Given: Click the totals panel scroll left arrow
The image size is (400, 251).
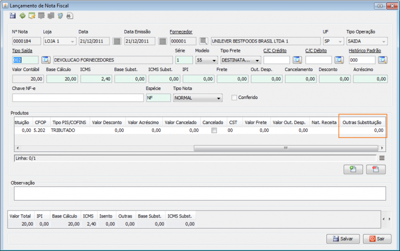Looking at the screenshot, I should point(383,219).
